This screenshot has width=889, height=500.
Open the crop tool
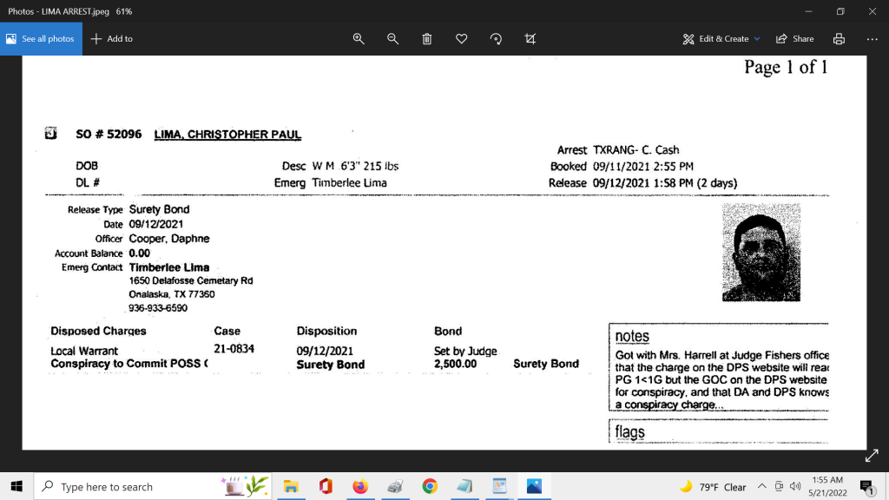(x=530, y=38)
